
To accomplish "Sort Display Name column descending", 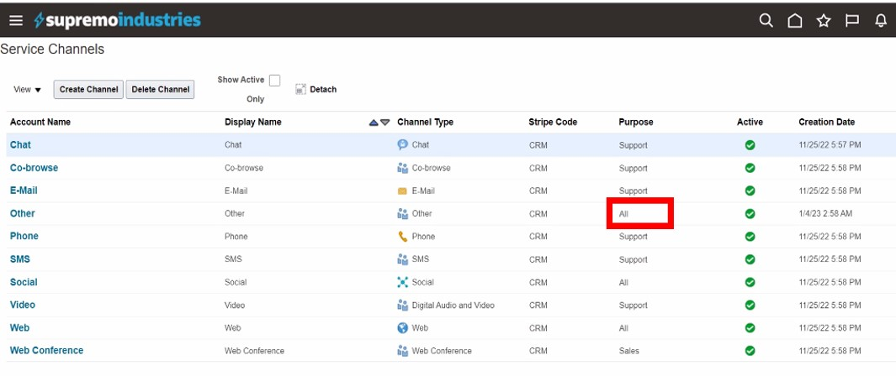I will (x=385, y=123).
